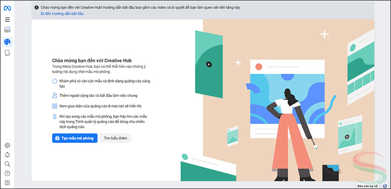Open settings gear in sidebar
Viewport: 391px width, 189px height.
click(7, 145)
